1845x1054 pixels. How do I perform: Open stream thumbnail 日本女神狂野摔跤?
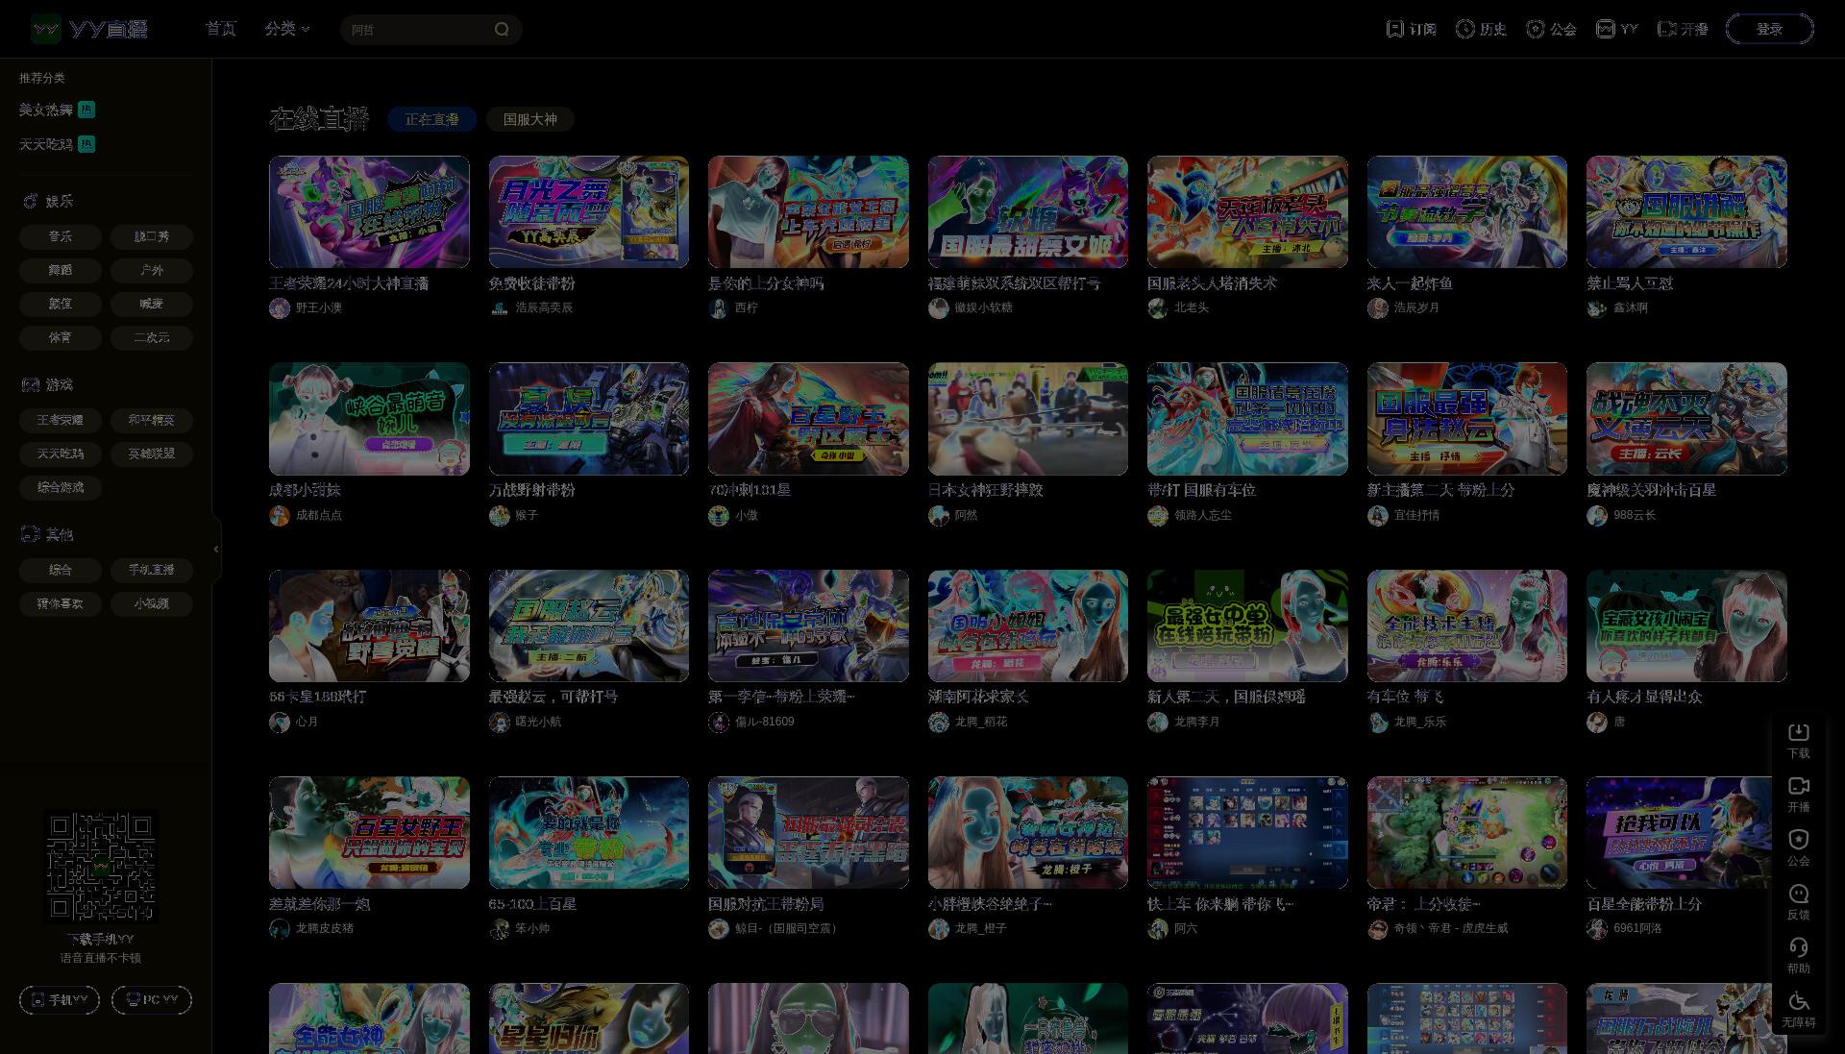pyautogui.click(x=1027, y=419)
